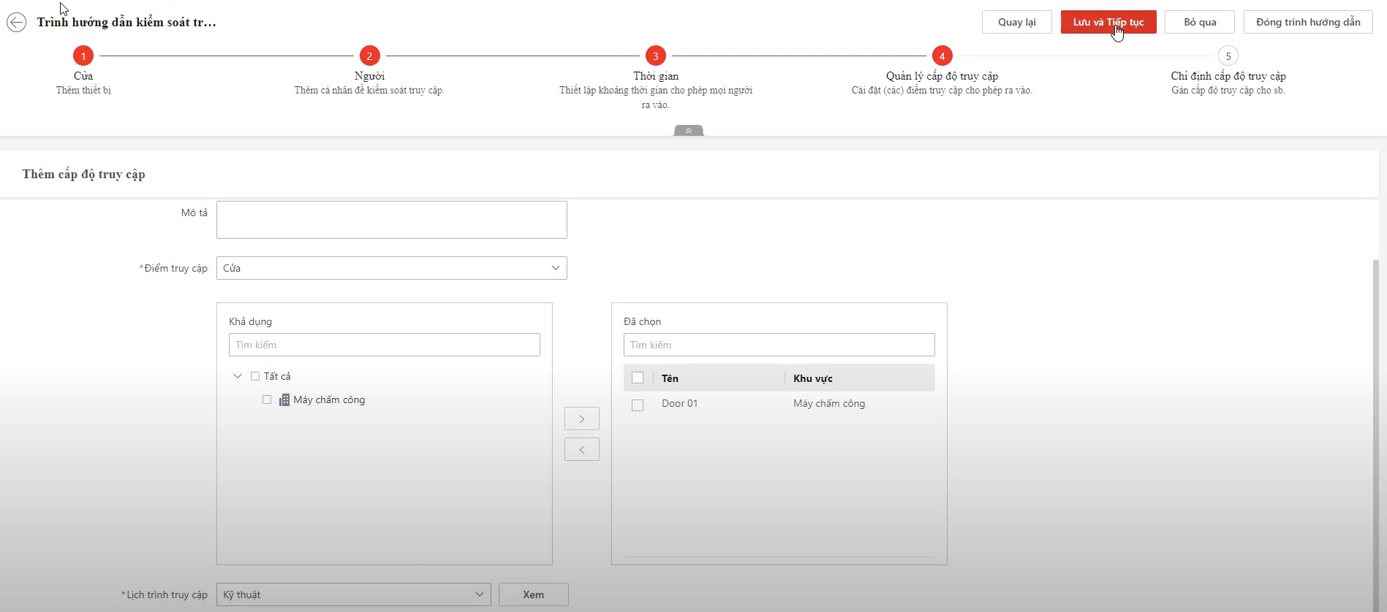The height and width of the screenshot is (612, 1387).
Task: Click Lưu và Tiếp tục button
Action: coord(1108,22)
